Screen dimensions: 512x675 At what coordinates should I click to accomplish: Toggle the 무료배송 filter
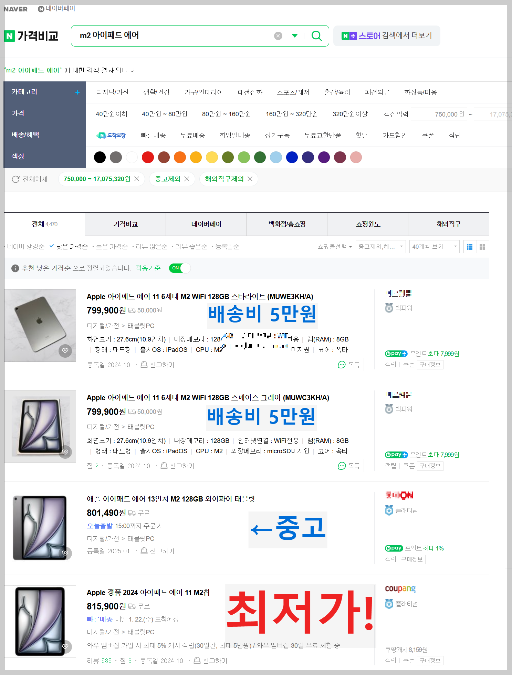192,135
